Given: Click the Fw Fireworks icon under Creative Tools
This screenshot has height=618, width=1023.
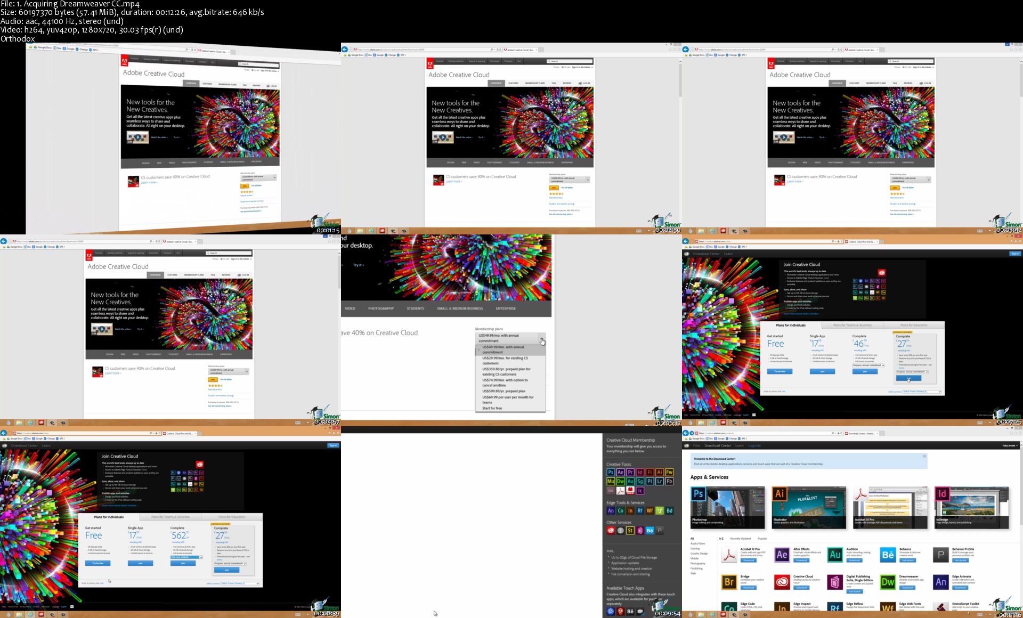Looking at the screenshot, I should tap(669, 472).
